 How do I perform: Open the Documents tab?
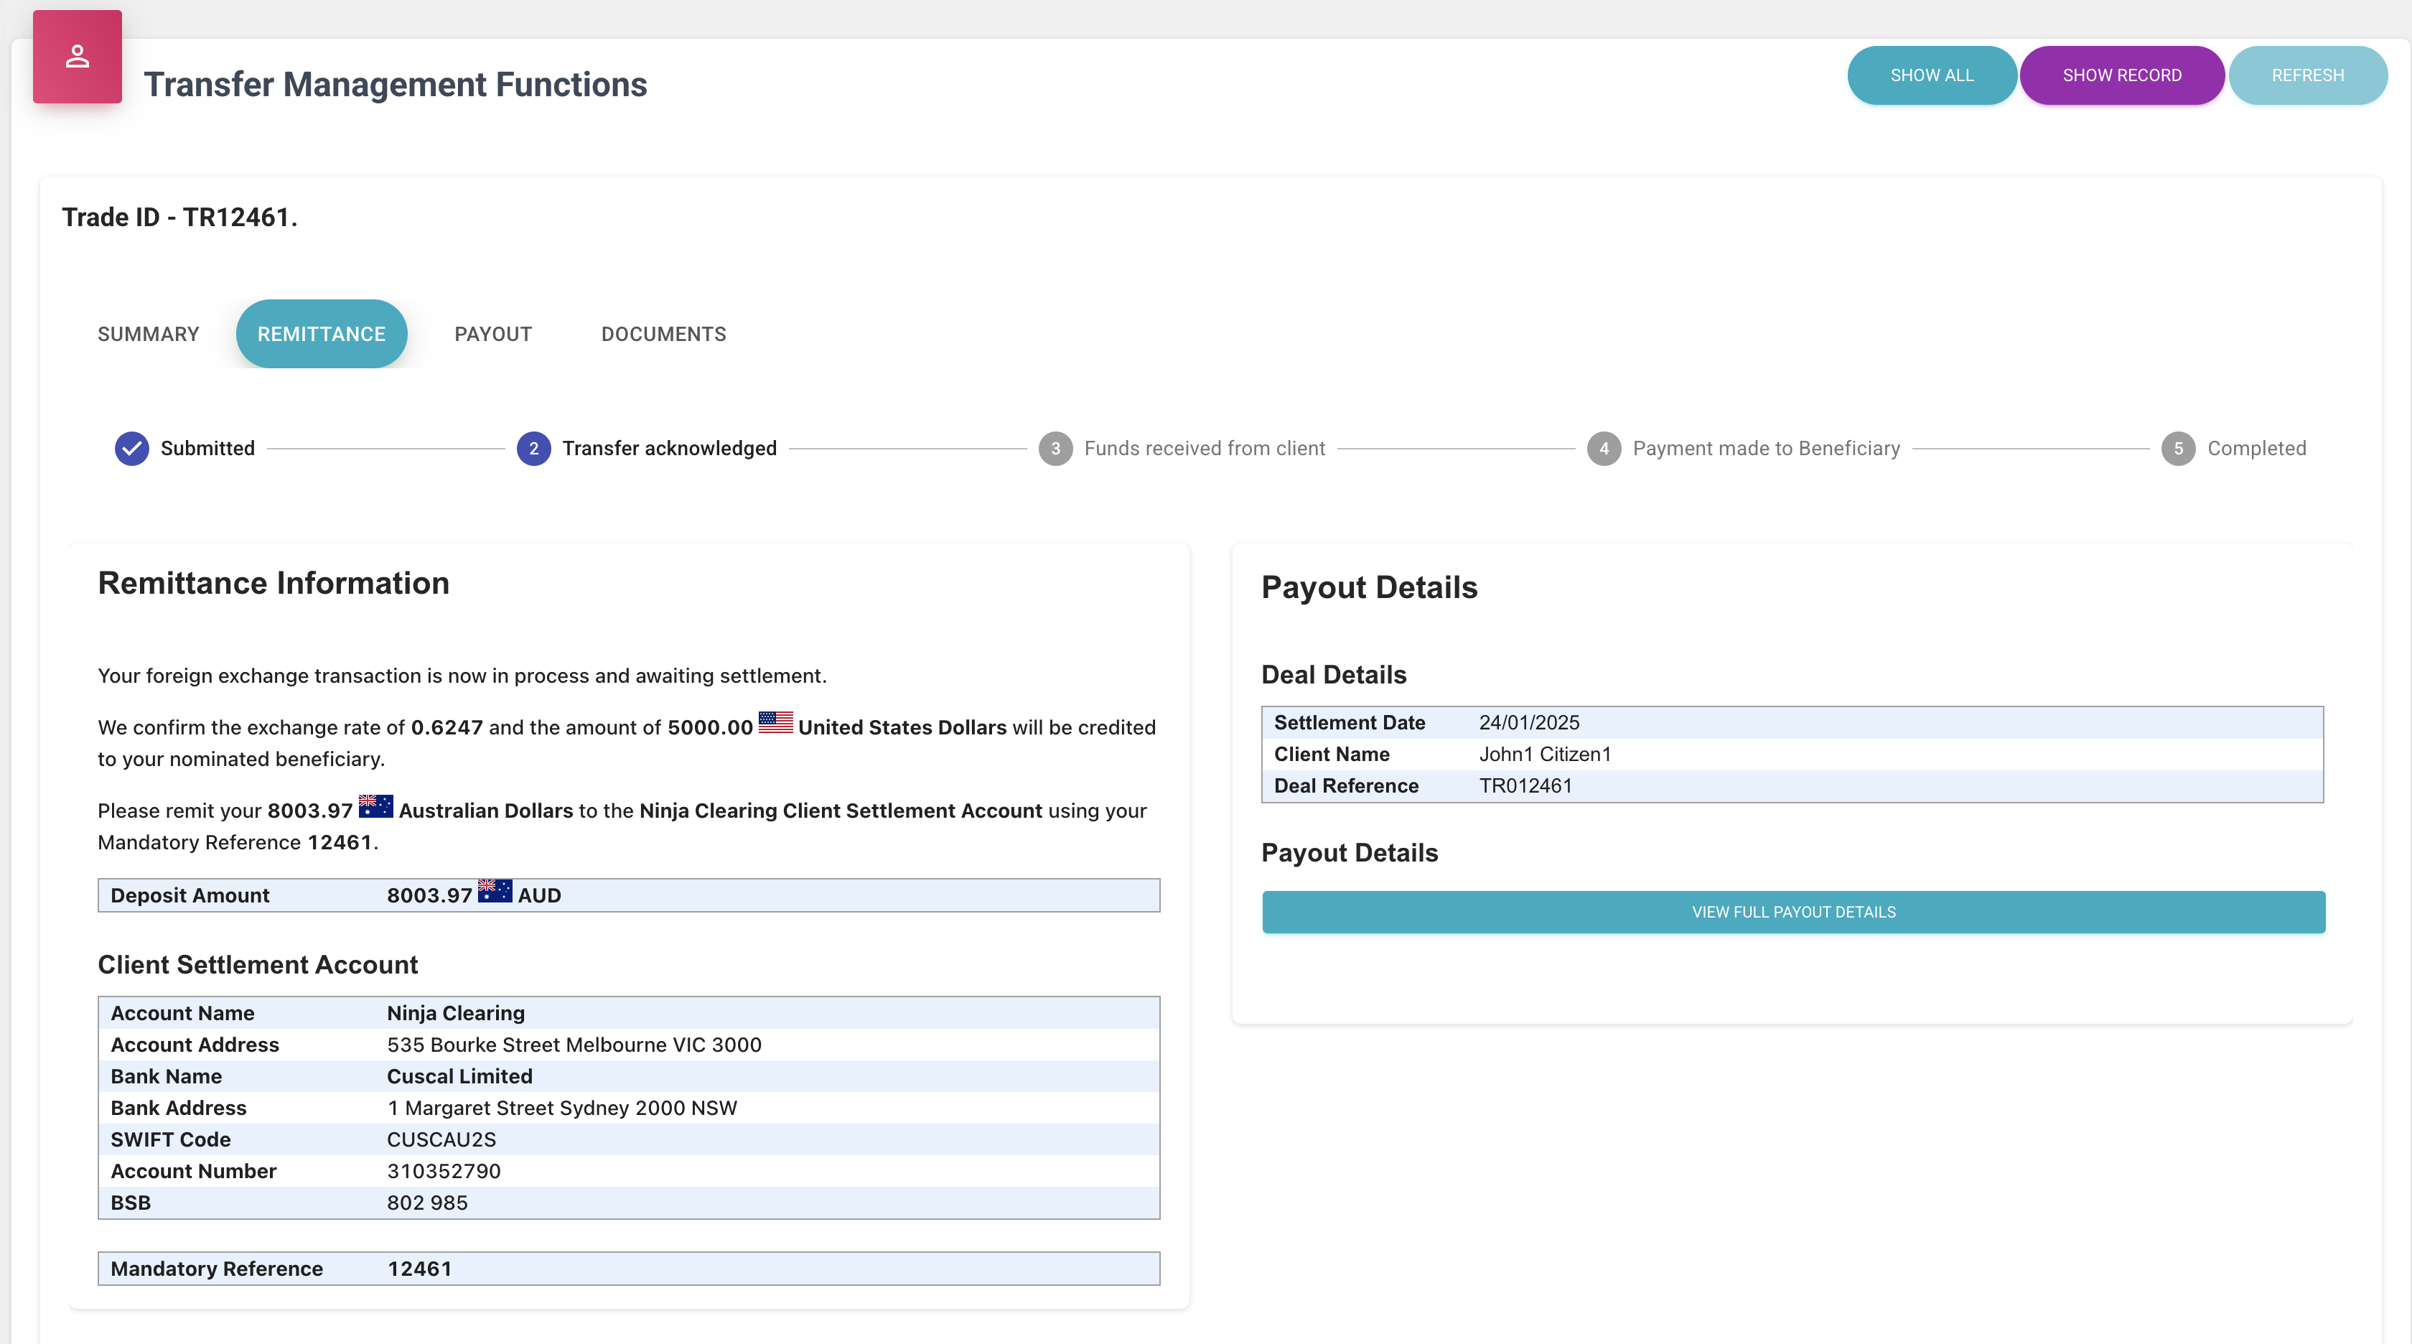tap(663, 335)
